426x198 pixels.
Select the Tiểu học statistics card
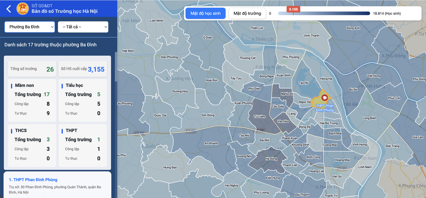83,101
